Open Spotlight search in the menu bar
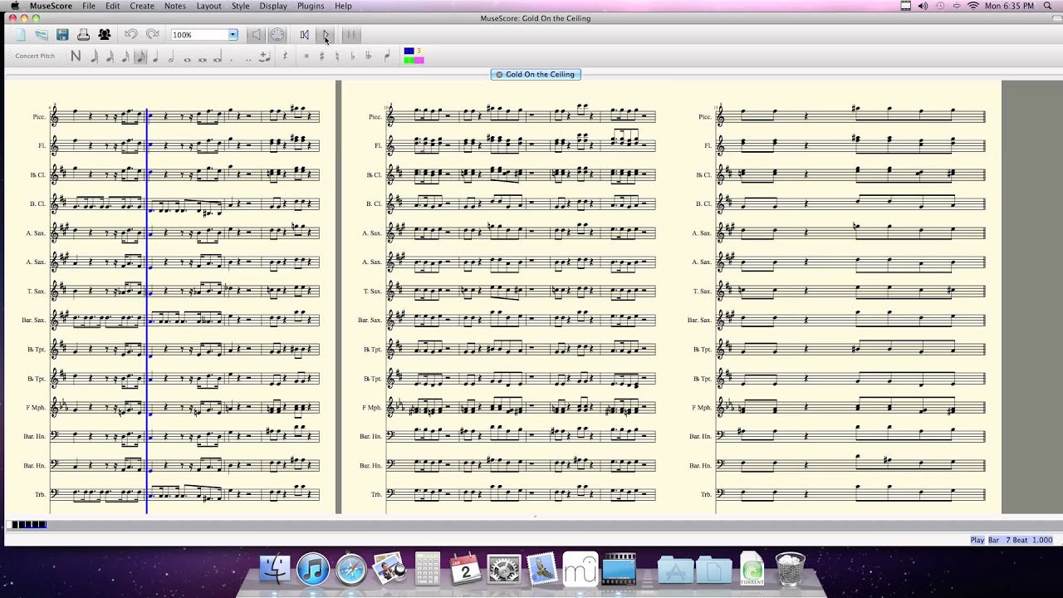 (1047, 6)
